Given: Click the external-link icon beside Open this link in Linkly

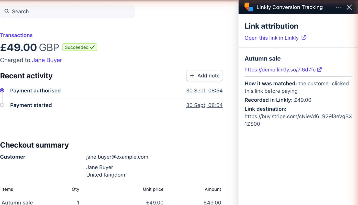Looking at the screenshot, I should 304,38.
